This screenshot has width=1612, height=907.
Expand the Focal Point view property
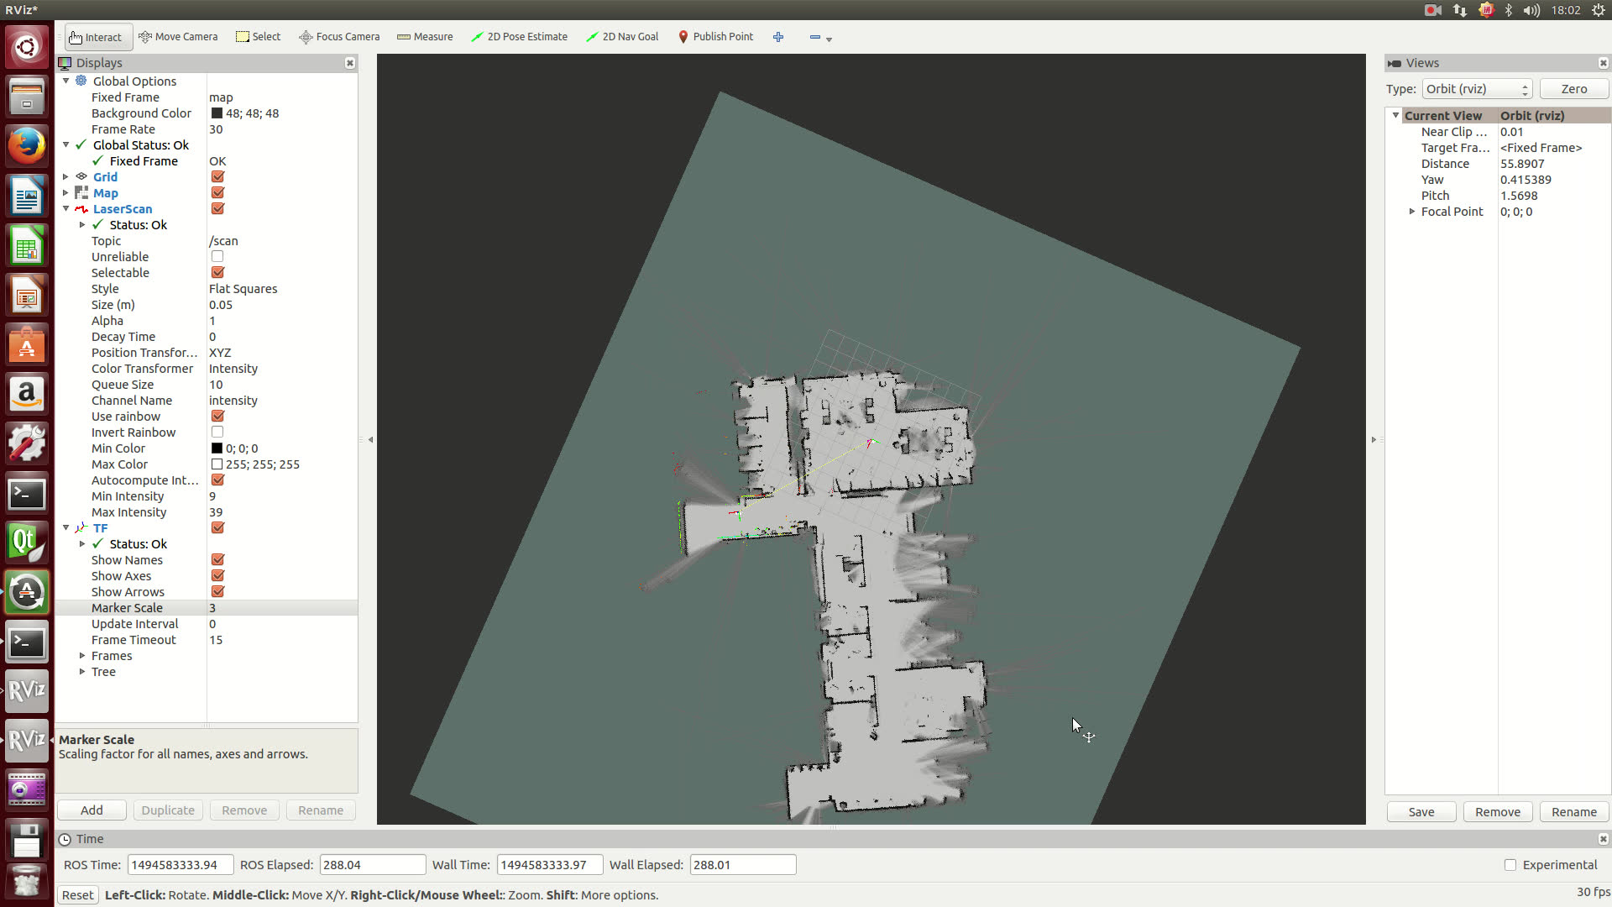coord(1411,212)
